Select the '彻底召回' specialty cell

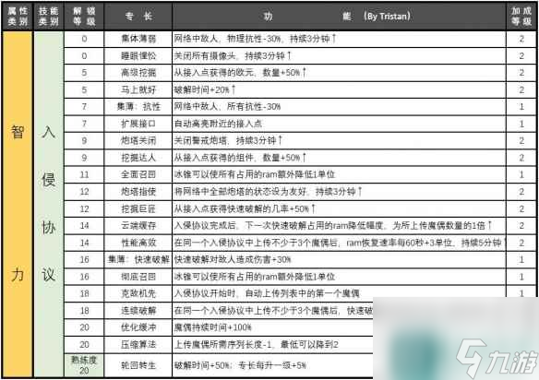[138, 277]
